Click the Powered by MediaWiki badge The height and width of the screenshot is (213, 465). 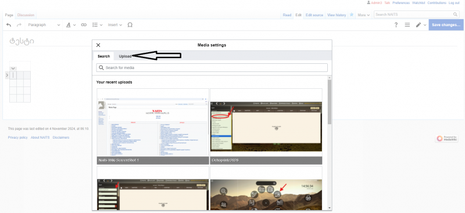[x=446, y=138]
